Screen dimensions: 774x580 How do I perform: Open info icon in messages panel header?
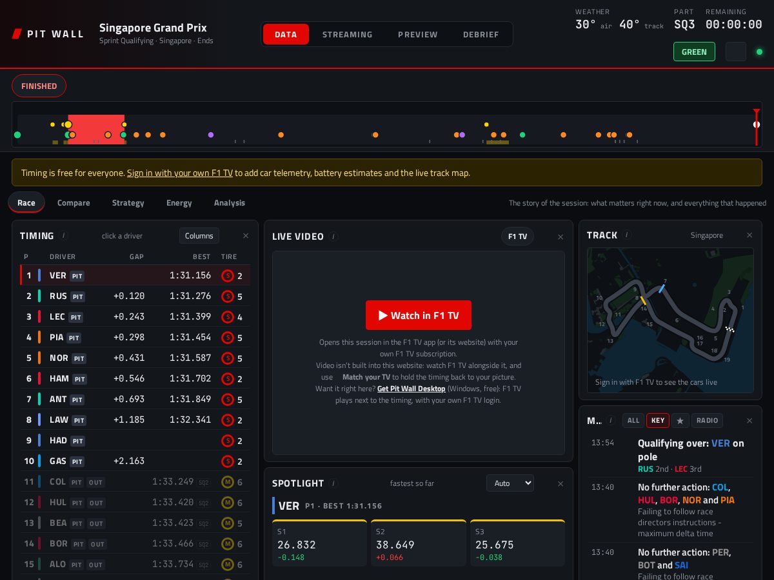coord(610,420)
